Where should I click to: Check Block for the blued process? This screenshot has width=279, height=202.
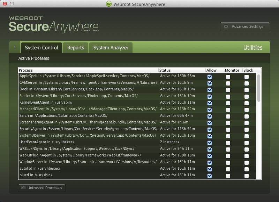tap(247, 176)
